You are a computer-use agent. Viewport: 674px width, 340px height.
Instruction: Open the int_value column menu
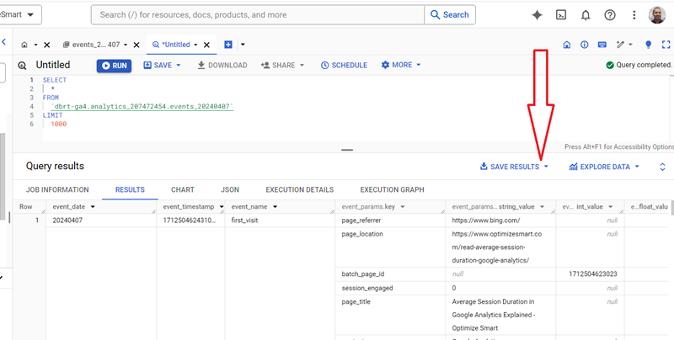coord(610,207)
